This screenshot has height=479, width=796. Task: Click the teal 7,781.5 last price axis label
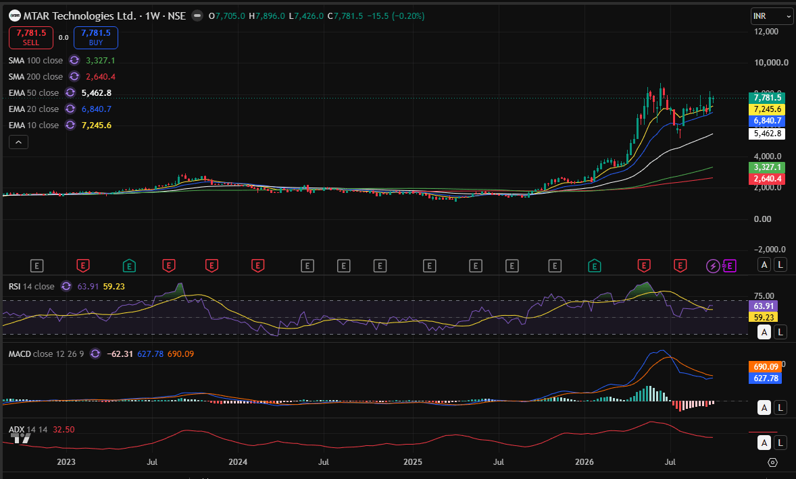(x=767, y=98)
